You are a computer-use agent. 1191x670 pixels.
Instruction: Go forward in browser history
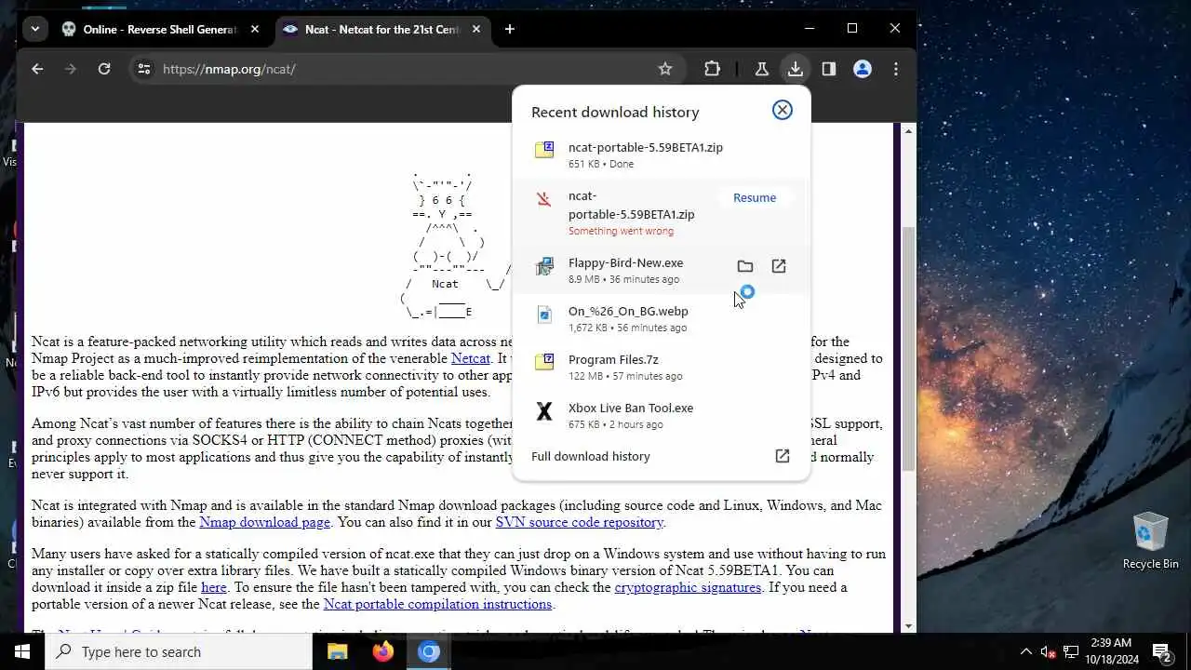click(71, 69)
